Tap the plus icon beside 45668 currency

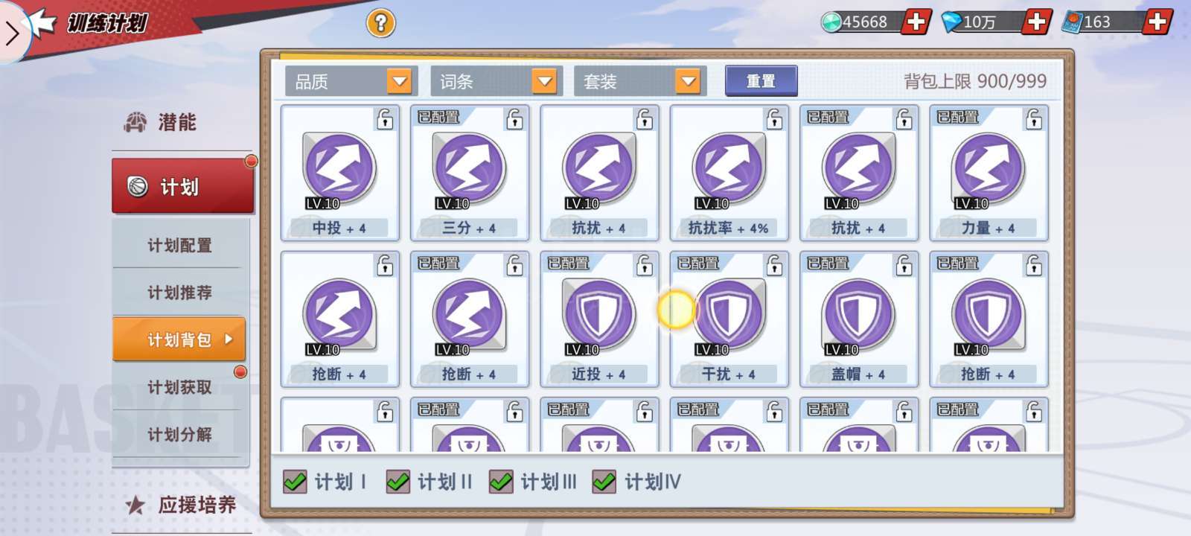click(916, 22)
